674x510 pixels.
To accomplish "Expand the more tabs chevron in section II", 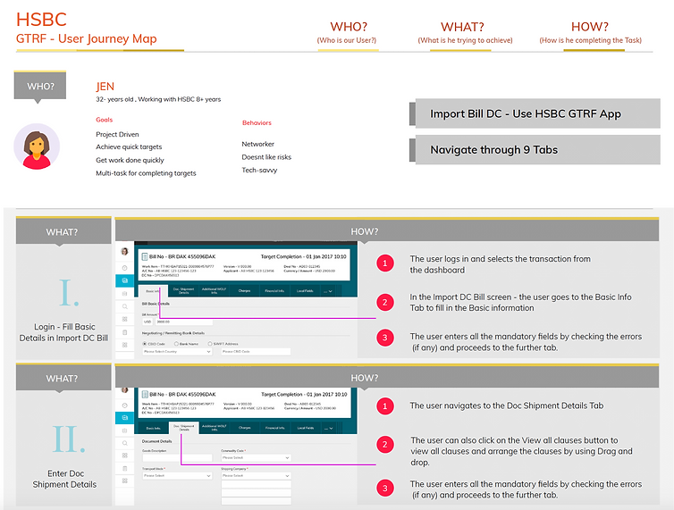I will [x=329, y=429].
